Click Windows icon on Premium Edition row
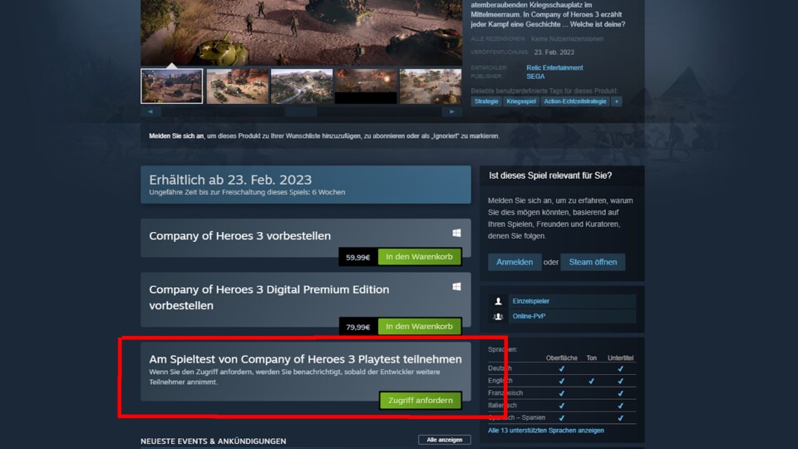Image resolution: width=798 pixels, height=449 pixels. tap(456, 287)
